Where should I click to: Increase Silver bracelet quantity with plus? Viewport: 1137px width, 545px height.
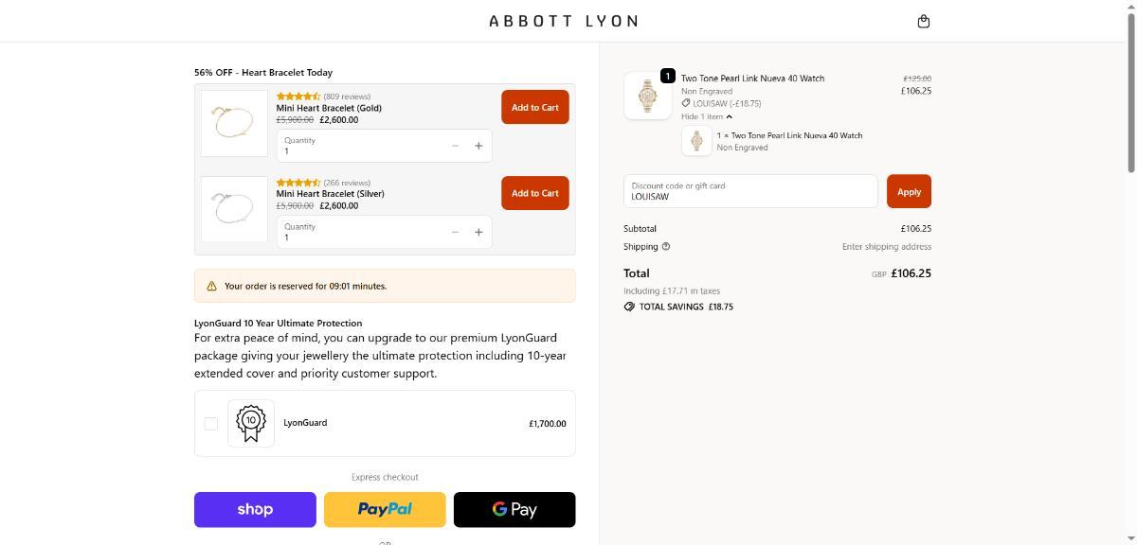pyautogui.click(x=478, y=232)
